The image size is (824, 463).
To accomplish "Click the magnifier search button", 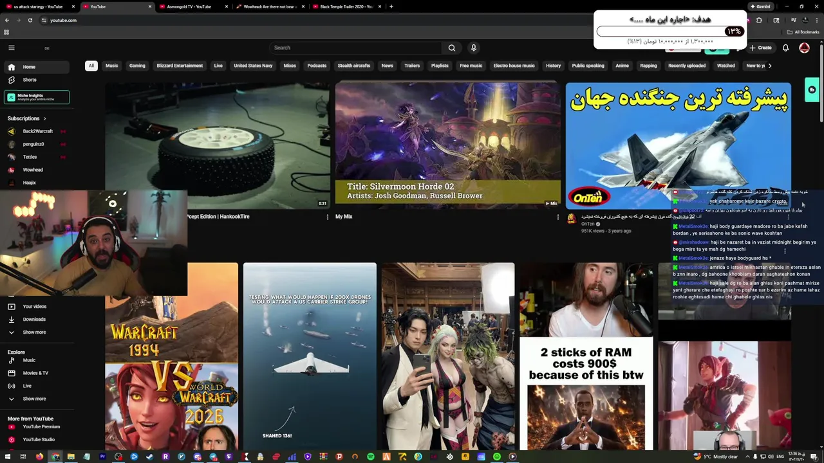I will point(452,48).
